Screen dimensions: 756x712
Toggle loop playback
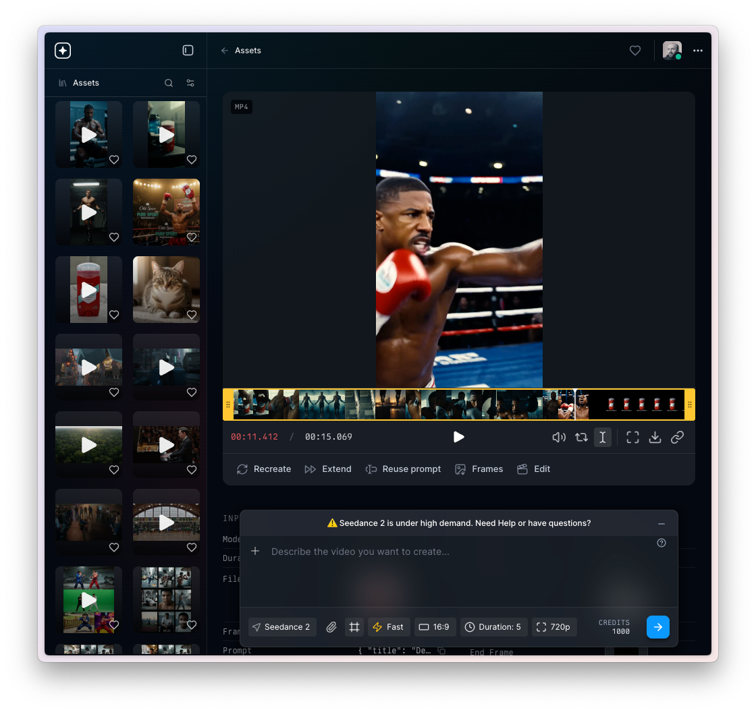click(x=581, y=438)
